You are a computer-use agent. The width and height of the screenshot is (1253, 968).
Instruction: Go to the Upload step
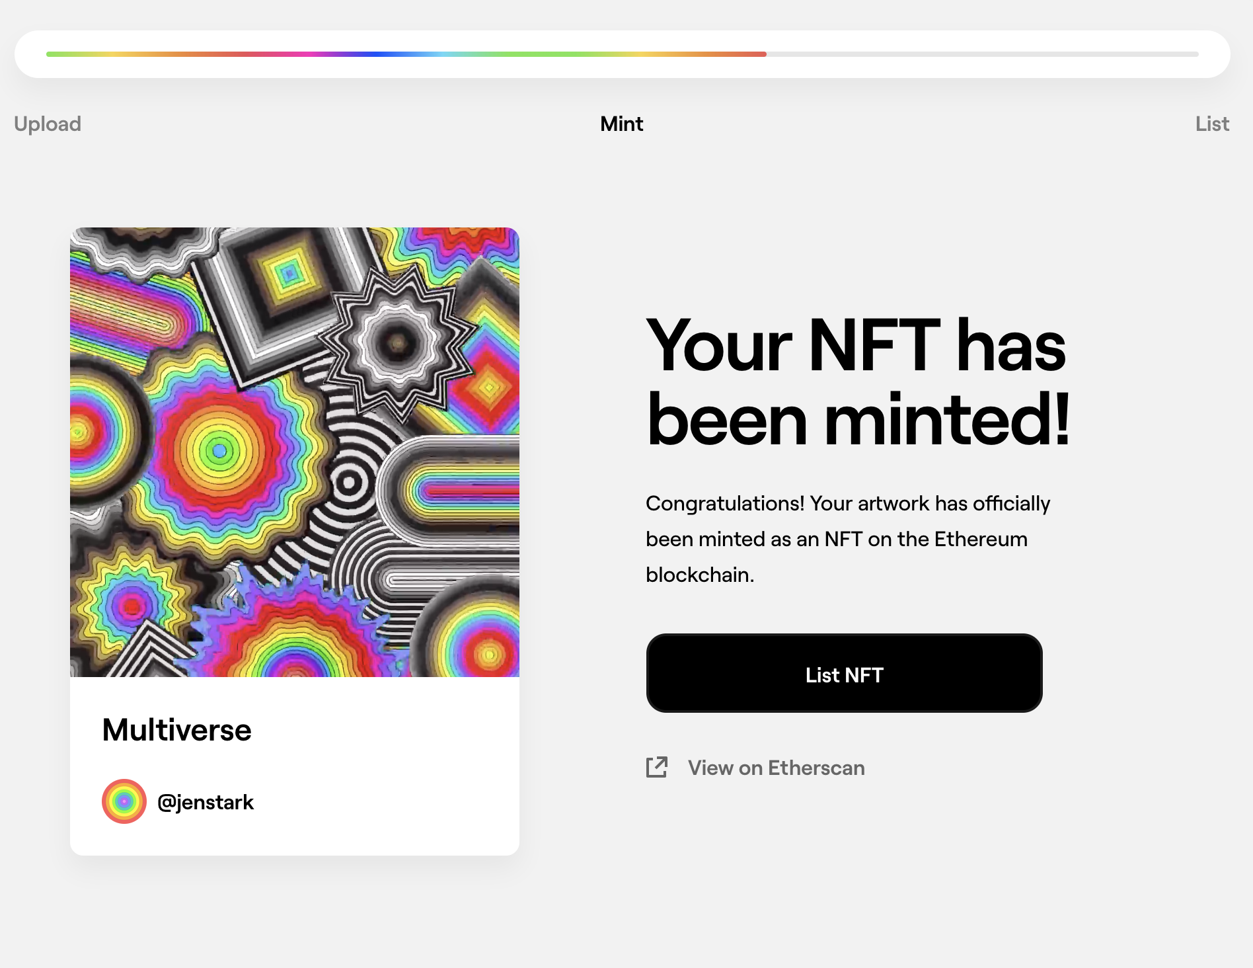(x=48, y=124)
